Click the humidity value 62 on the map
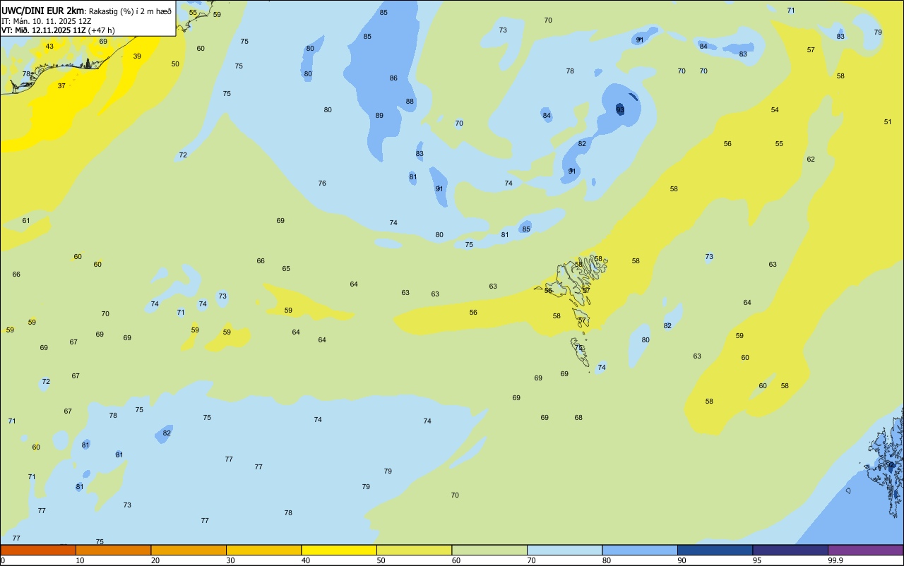904x566 pixels. click(811, 159)
